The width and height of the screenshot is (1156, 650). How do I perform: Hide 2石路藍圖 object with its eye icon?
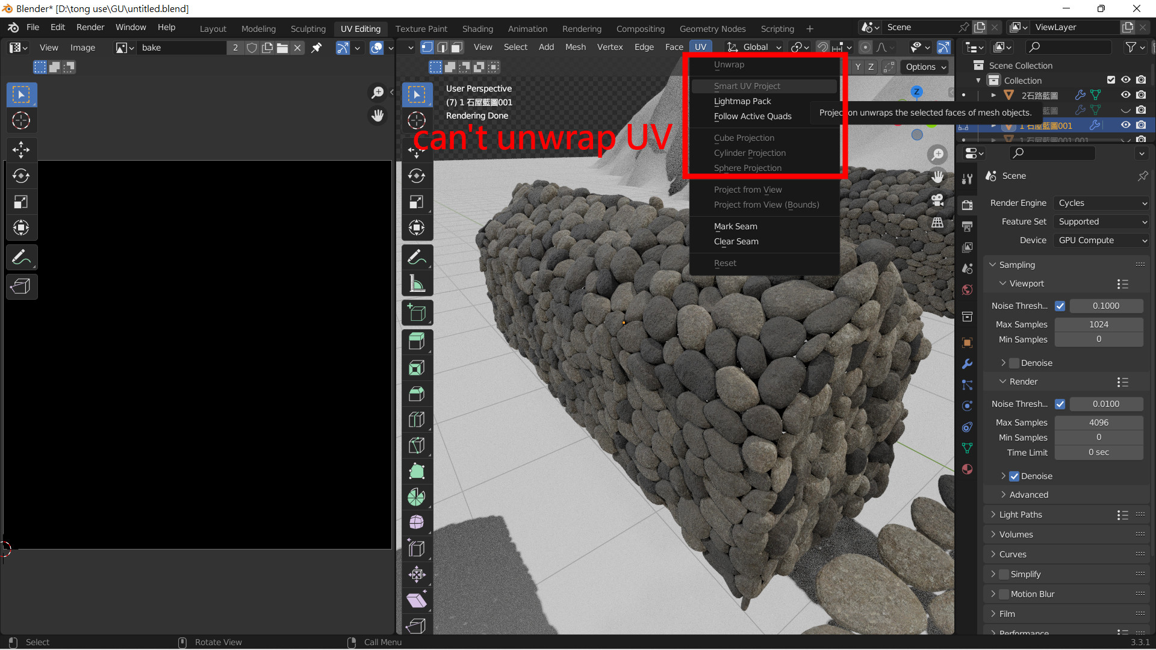(x=1125, y=95)
